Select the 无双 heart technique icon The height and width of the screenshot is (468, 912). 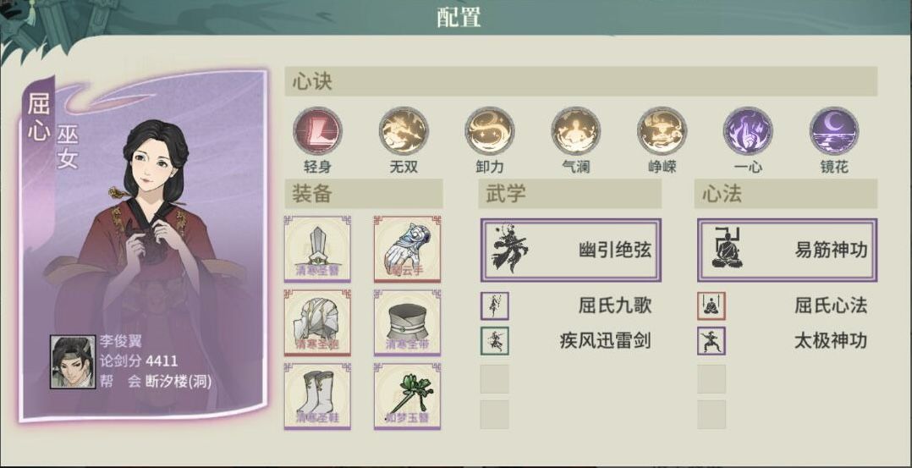404,130
